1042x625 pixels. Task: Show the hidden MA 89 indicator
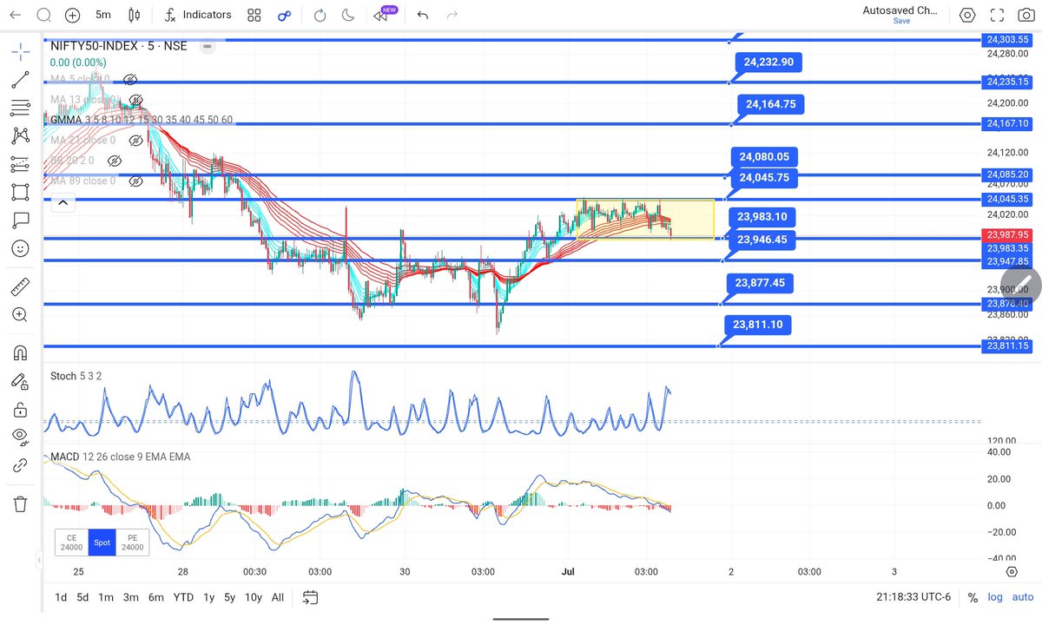[x=135, y=181]
